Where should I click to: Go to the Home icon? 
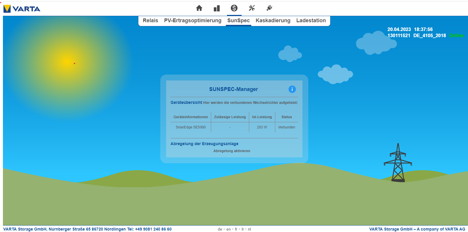[x=199, y=8]
